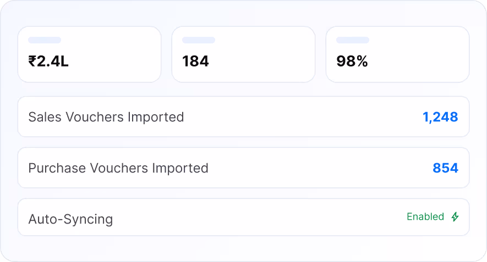The width and height of the screenshot is (487, 262).
Task: Click the 184 value text
Action: click(195, 61)
